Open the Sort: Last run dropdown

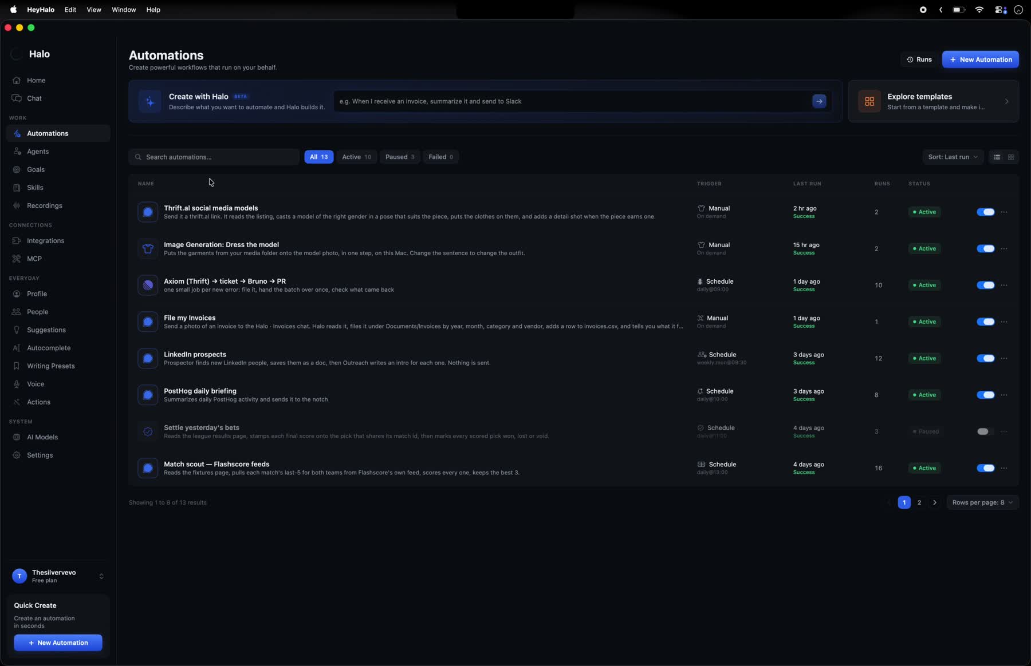click(953, 157)
